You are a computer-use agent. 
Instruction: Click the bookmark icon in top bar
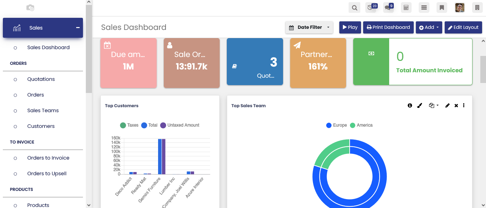point(441,7)
